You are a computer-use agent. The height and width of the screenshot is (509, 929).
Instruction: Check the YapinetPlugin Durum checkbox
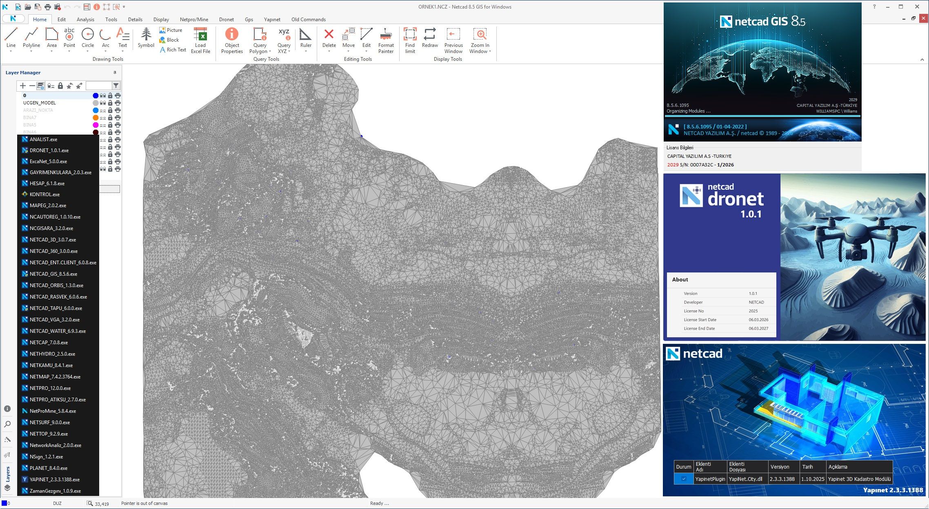(x=684, y=479)
